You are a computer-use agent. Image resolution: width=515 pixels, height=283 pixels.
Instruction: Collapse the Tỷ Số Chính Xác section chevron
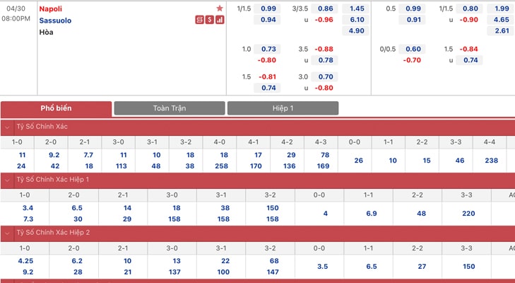coord(7,127)
